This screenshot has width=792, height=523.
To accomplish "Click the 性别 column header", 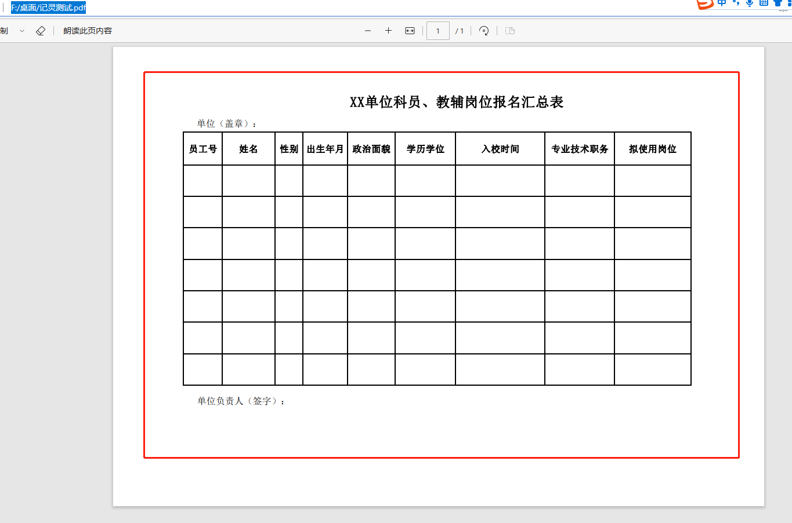I will point(289,149).
